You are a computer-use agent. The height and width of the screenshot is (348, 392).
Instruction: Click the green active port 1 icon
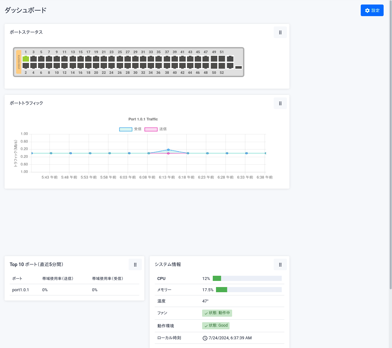26,59
